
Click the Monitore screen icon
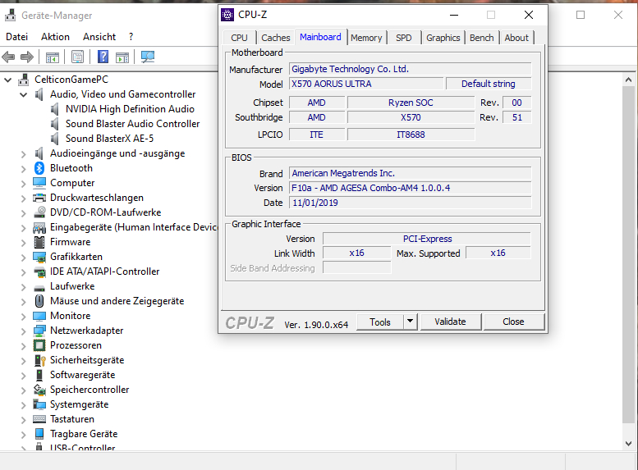point(39,316)
